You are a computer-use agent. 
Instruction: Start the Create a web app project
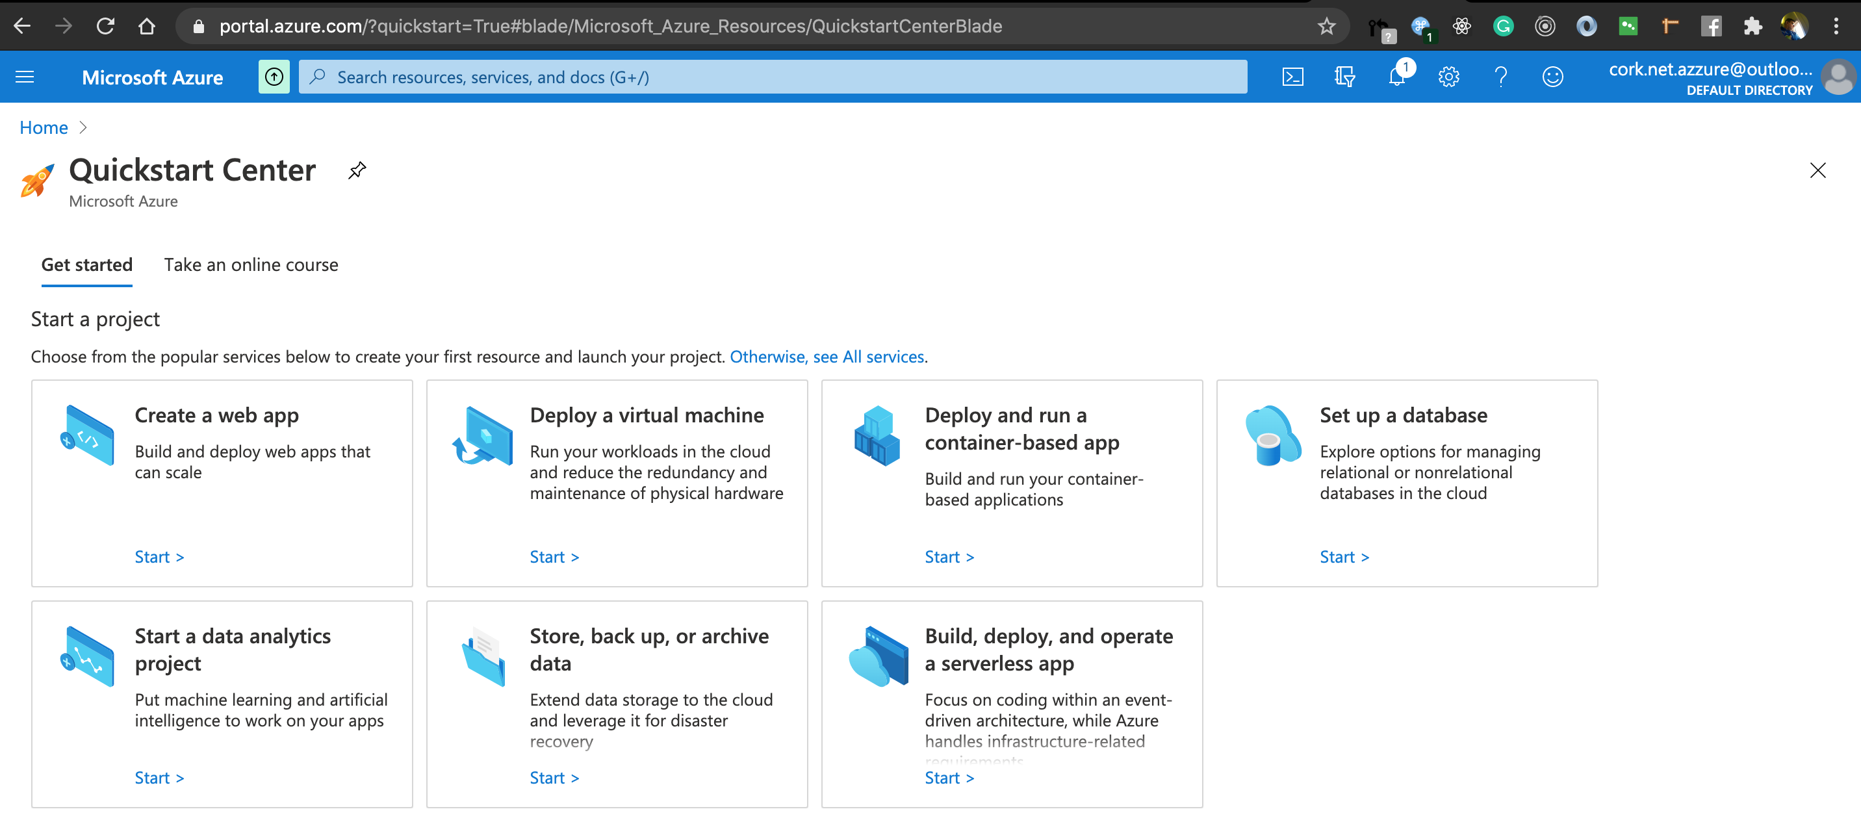(x=159, y=556)
